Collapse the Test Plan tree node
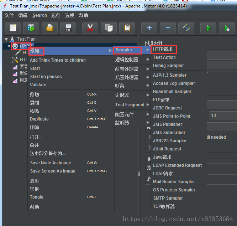 (6, 40)
